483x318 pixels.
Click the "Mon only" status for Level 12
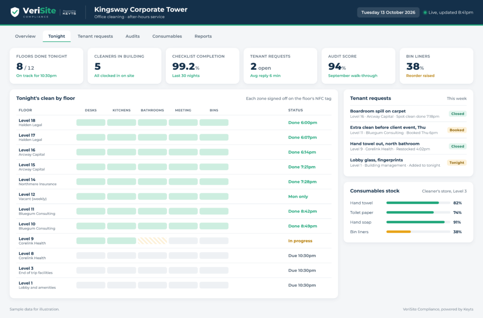[298, 196]
